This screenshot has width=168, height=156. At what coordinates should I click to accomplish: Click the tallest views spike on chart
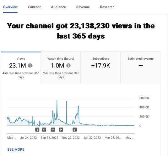[57, 101]
